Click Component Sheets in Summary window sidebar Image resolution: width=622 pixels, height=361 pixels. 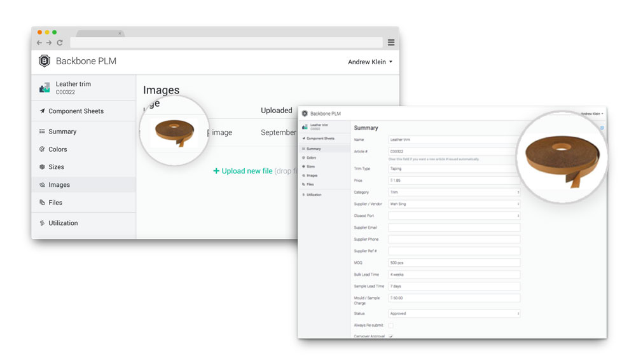coord(321,139)
